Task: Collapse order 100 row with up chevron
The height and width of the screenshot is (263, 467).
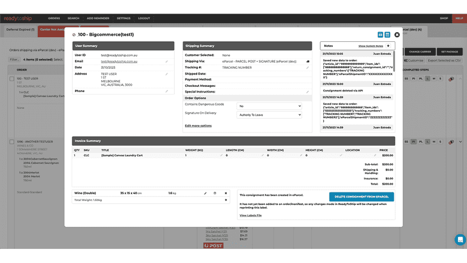Action: (460, 78)
